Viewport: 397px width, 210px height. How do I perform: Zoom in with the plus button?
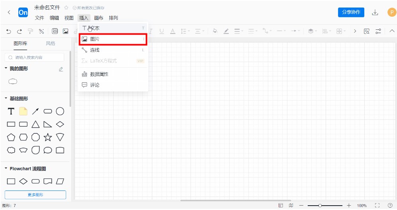click(349, 206)
